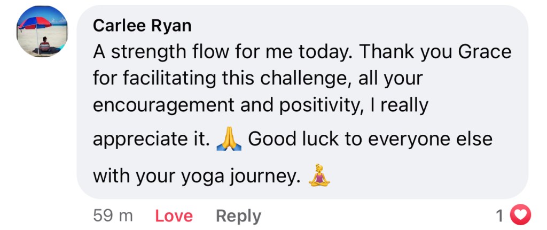
Task: Open Carlee Ryan's profile via name
Action: 142,25
